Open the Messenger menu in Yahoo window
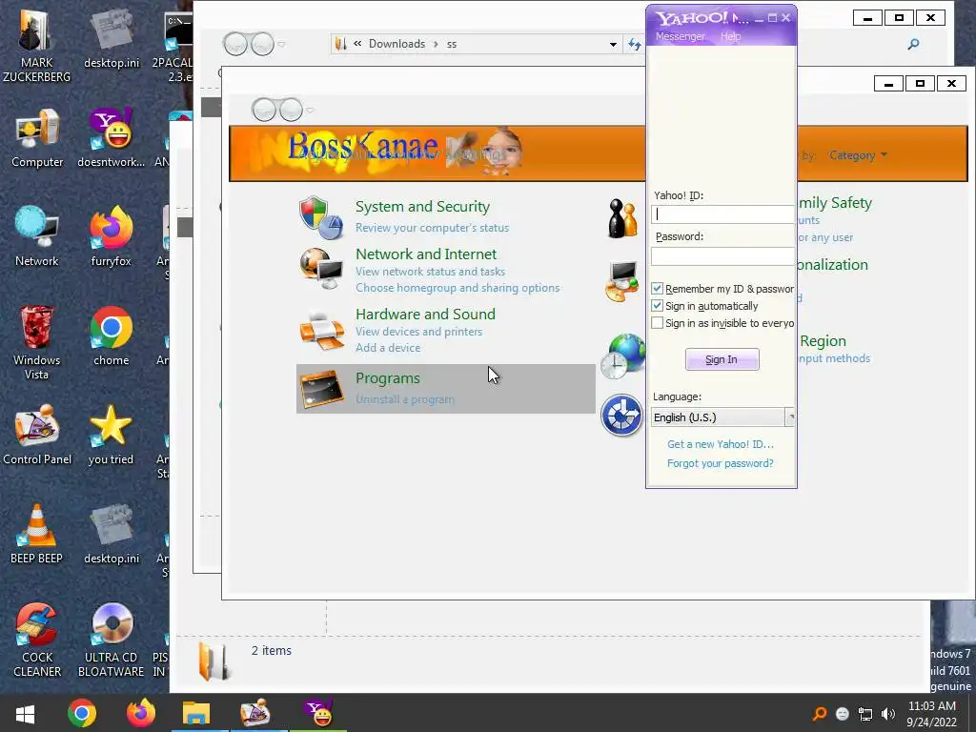This screenshot has width=976, height=732. click(681, 36)
